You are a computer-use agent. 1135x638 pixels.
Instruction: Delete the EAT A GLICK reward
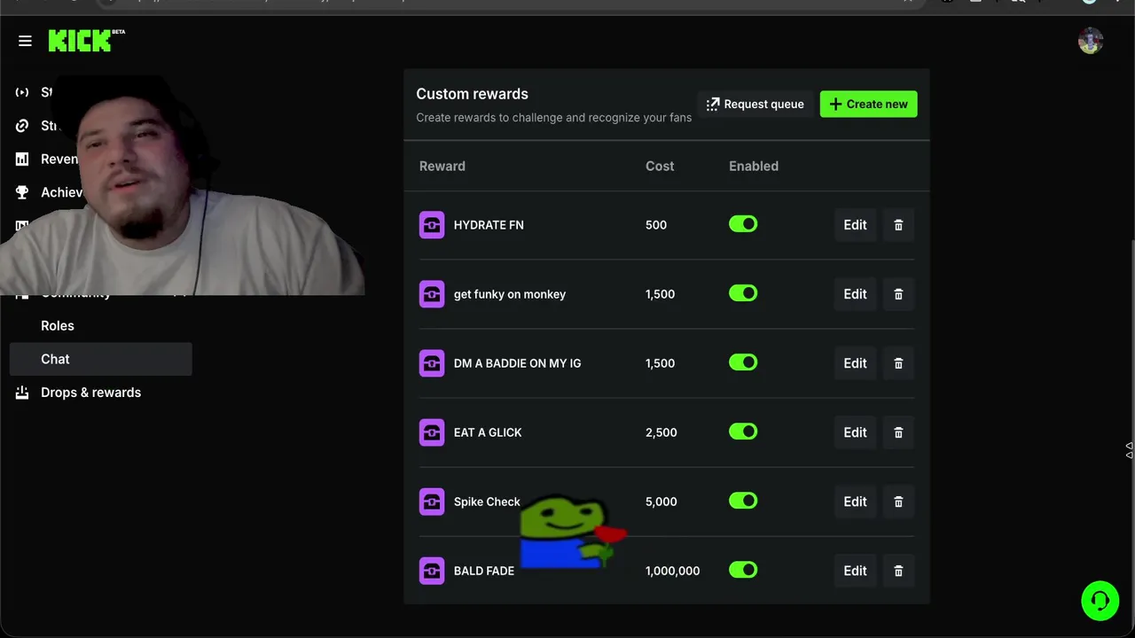tap(898, 432)
